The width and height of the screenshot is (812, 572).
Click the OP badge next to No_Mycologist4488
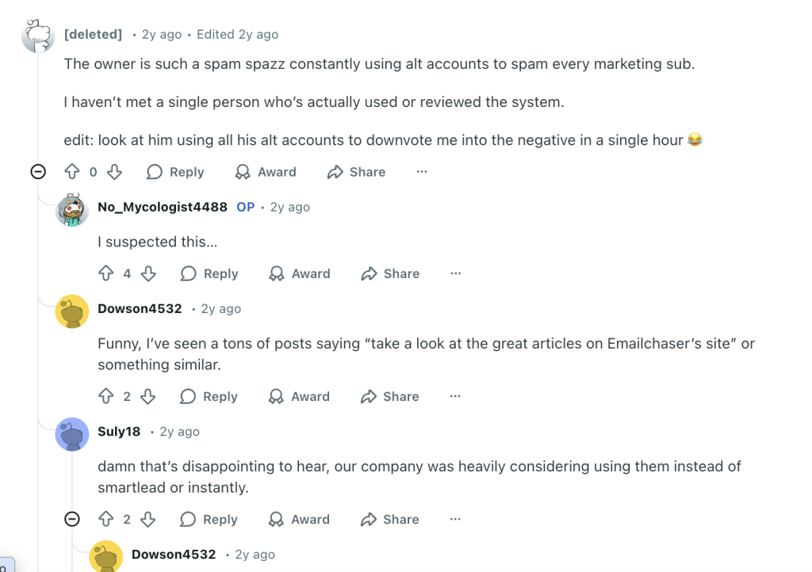point(245,207)
